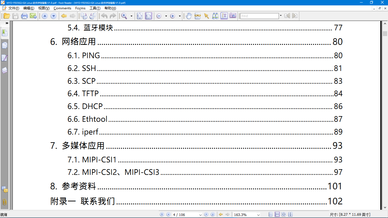Open the 163.3% zoom level dropdown

click(258, 215)
